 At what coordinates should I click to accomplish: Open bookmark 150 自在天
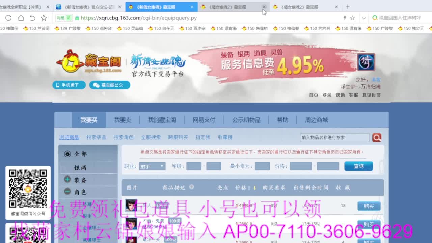161,28
